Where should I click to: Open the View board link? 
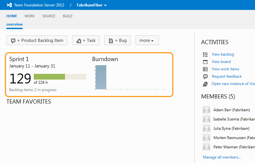221,62
